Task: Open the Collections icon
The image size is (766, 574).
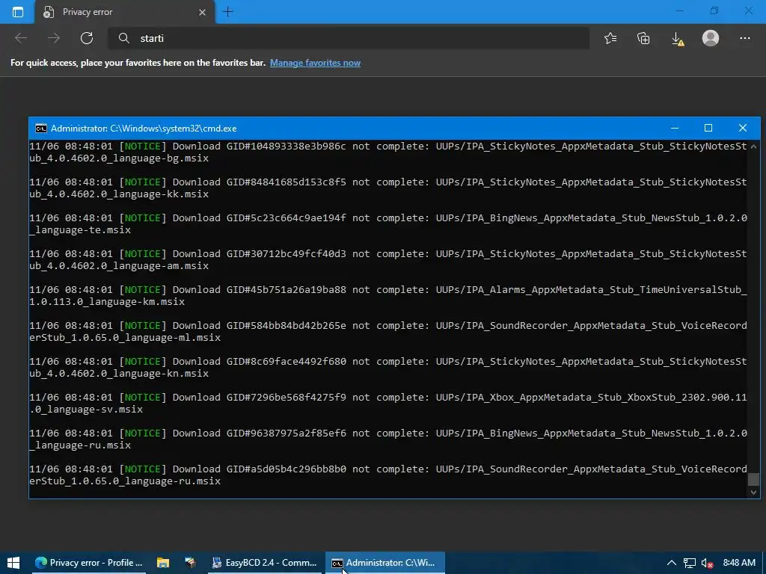Action: tap(643, 38)
